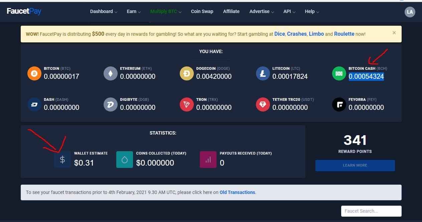Viewport: 422px width, 222px height.
Task: Focus the Faucet Search field
Action: click(371, 211)
